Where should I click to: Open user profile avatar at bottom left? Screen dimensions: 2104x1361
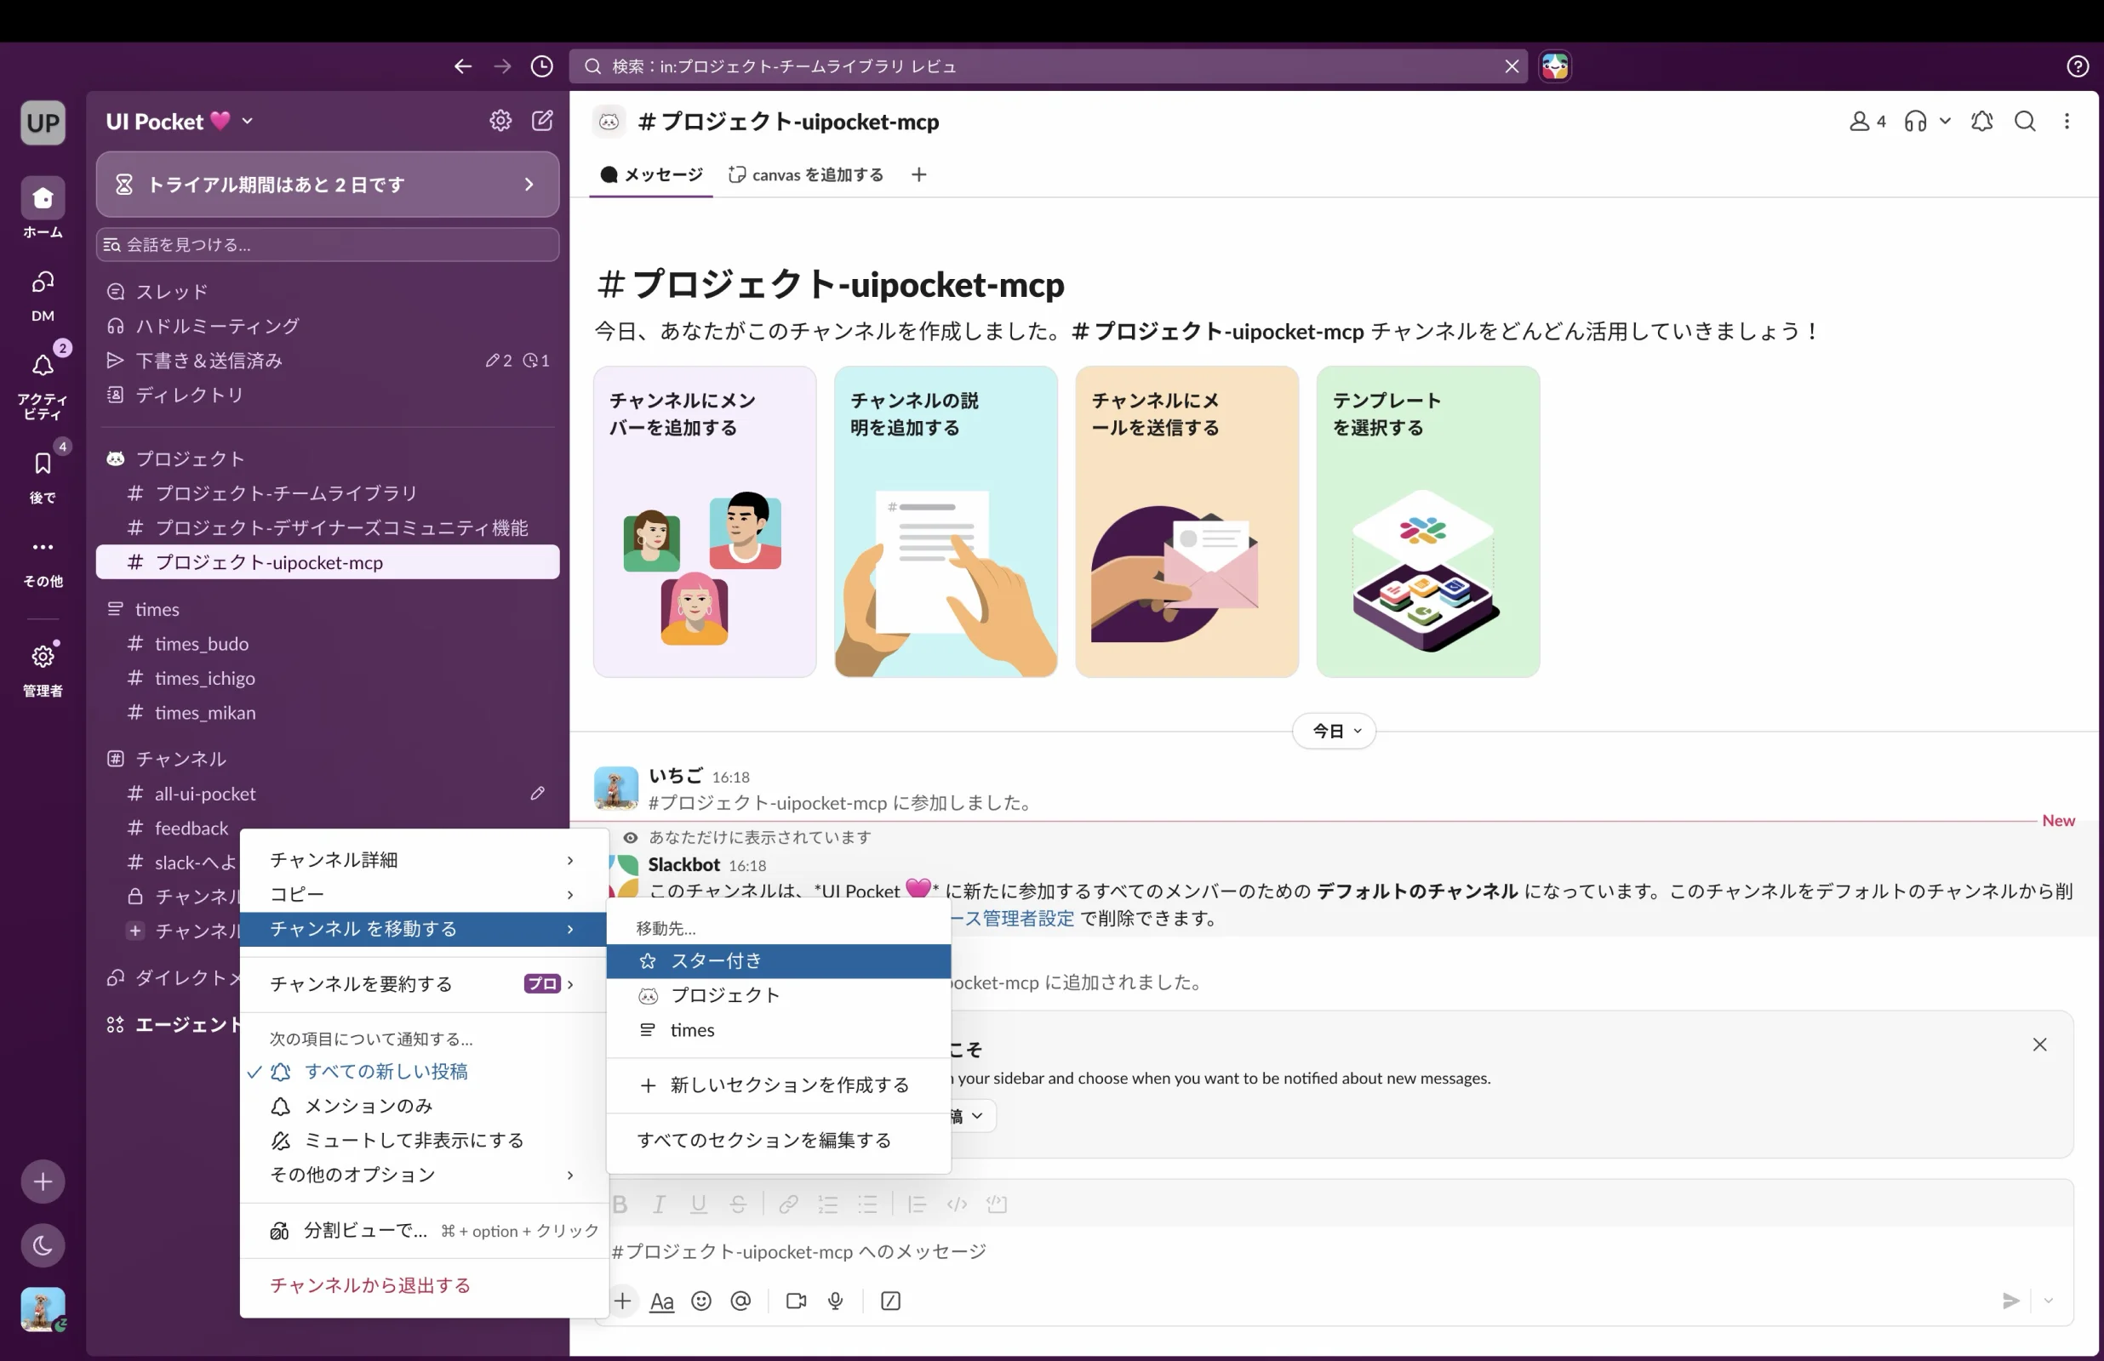click(x=43, y=1309)
